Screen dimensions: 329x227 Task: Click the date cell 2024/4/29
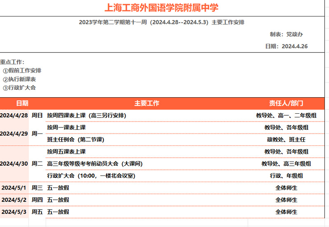point(14,133)
